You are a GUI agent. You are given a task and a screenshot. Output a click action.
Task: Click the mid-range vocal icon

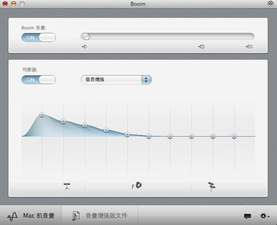(x=137, y=185)
